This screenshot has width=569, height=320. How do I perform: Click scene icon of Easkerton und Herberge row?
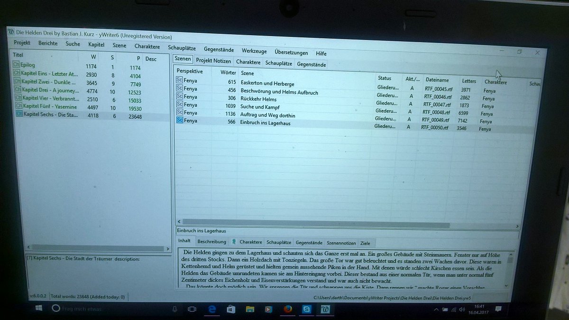click(x=180, y=81)
